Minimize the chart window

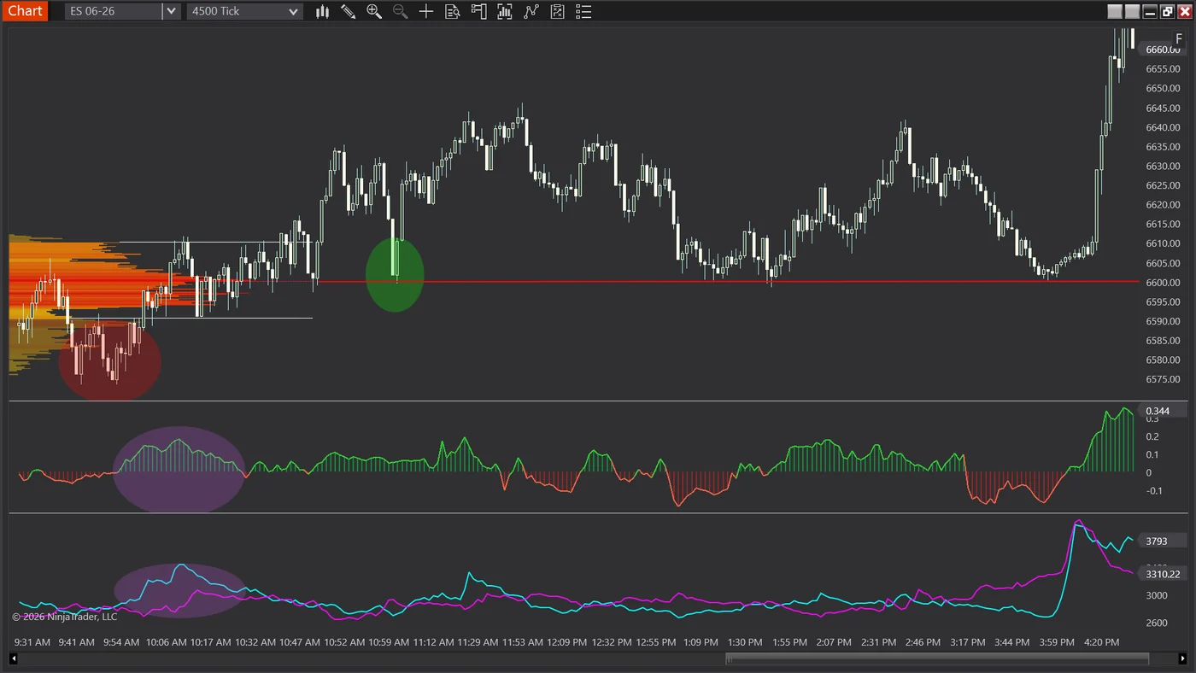(x=1150, y=11)
